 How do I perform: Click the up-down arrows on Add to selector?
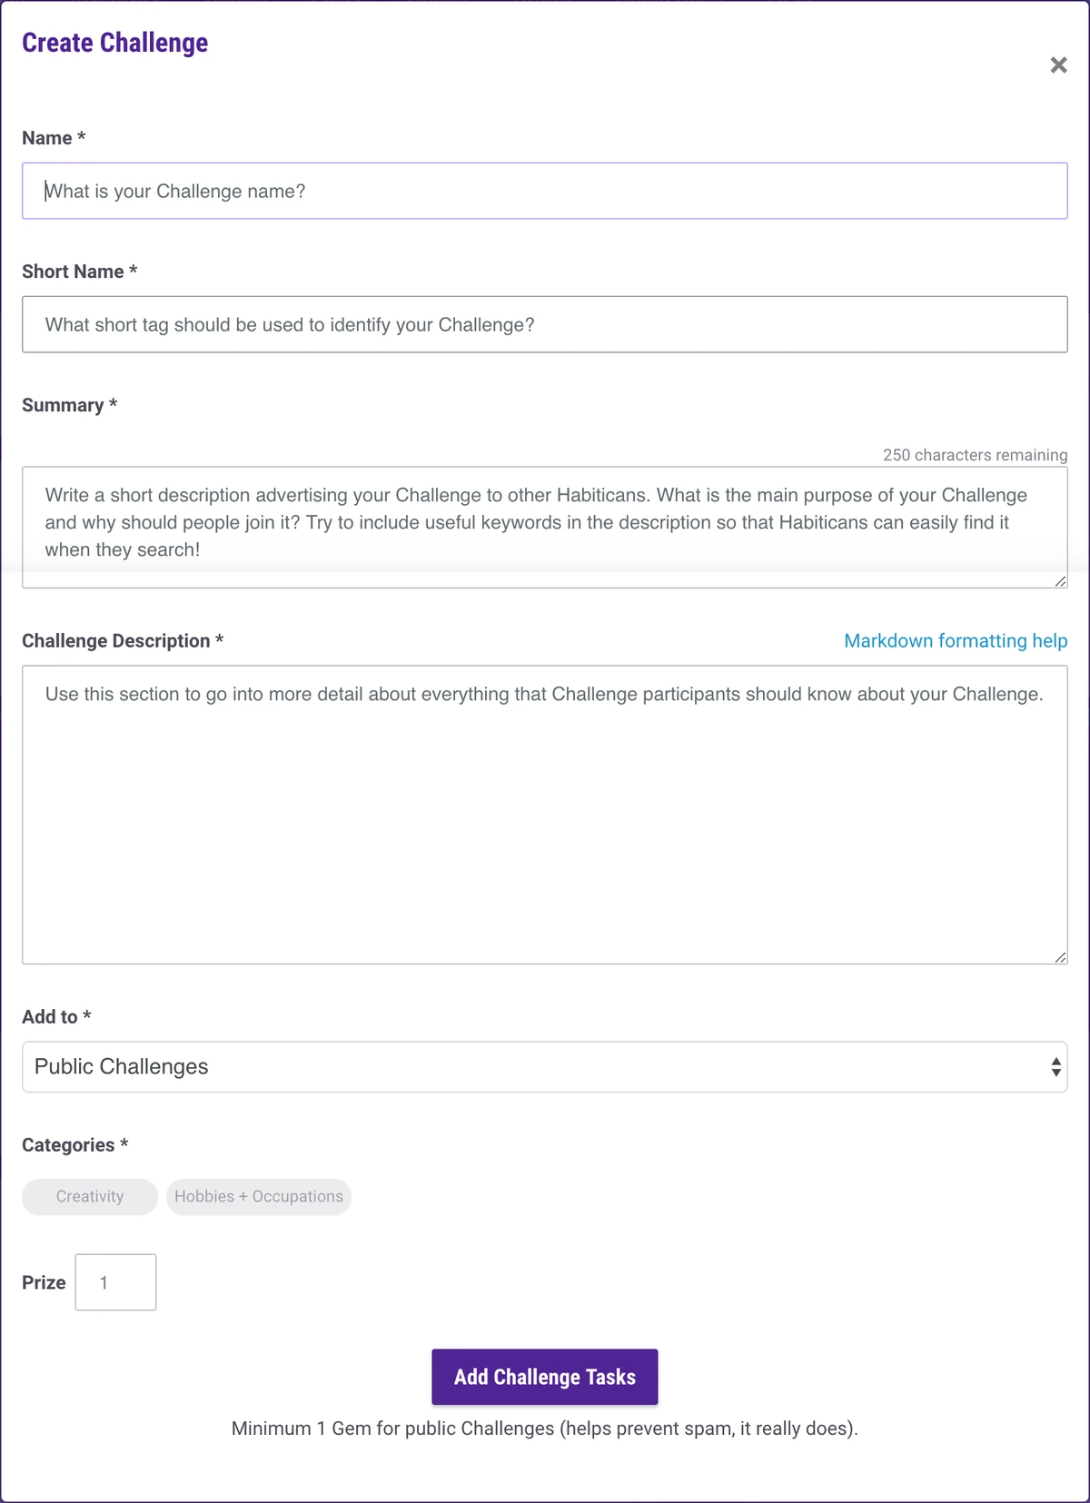tap(1055, 1067)
